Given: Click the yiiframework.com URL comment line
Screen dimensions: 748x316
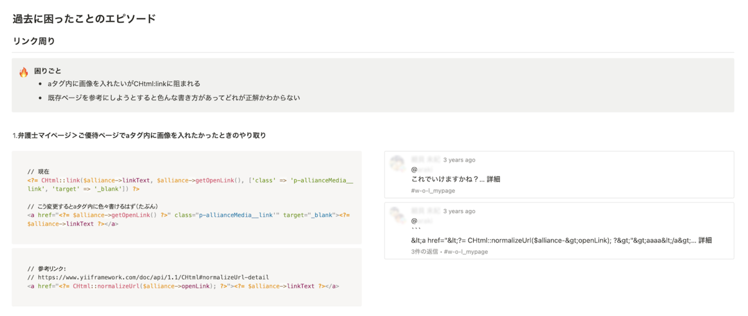Looking at the screenshot, I should coord(148,277).
